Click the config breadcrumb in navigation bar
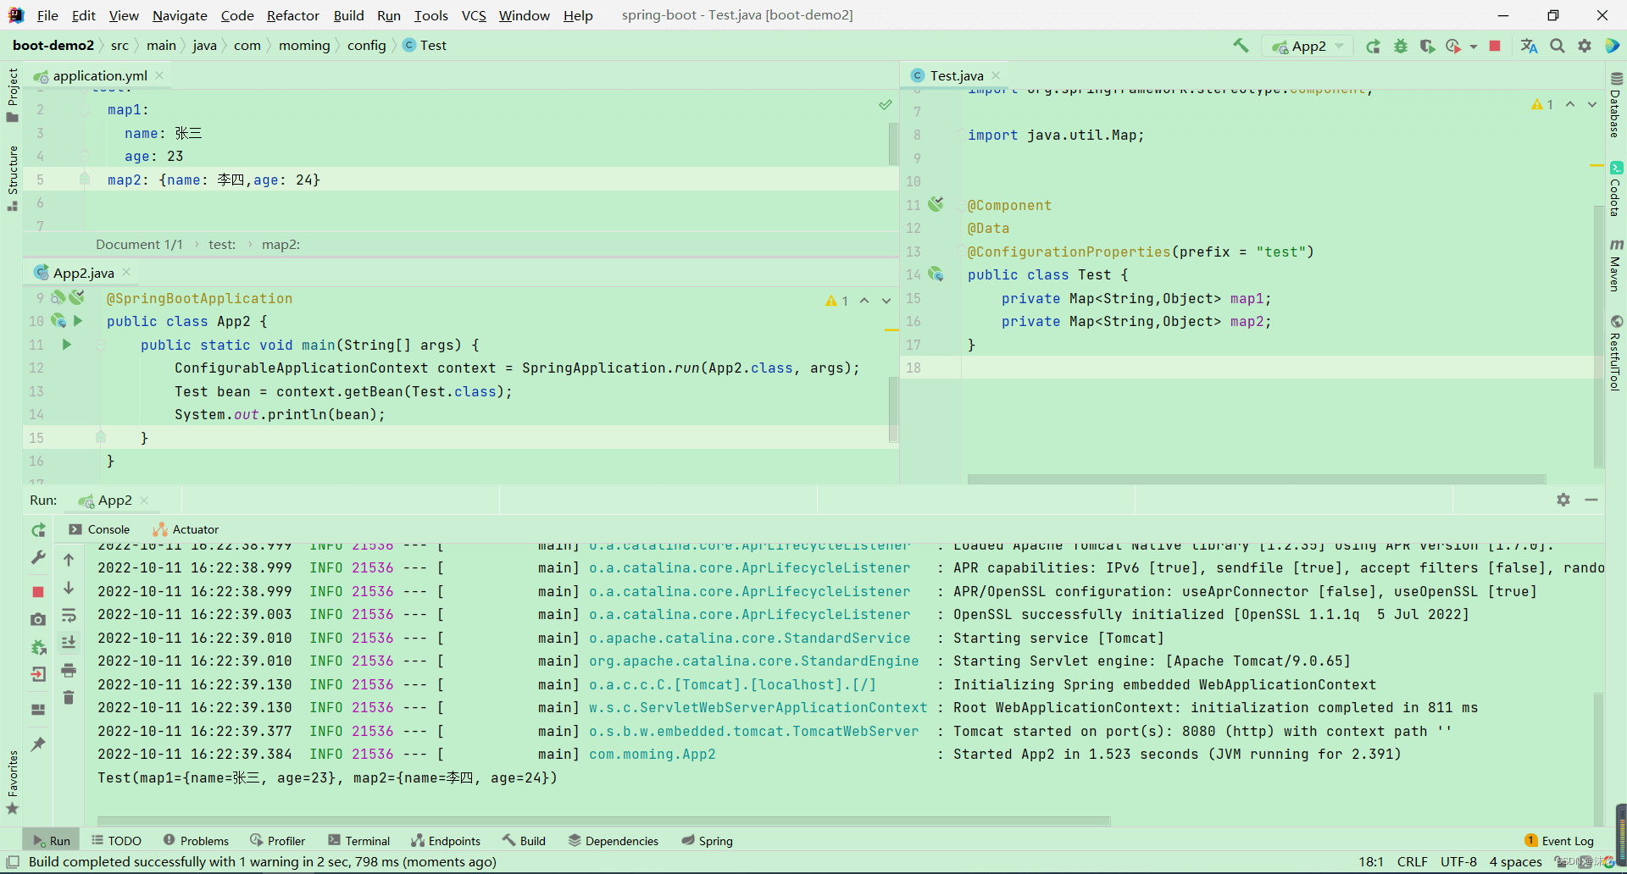The height and width of the screenshot is (874, 1627). pos(366,46)
